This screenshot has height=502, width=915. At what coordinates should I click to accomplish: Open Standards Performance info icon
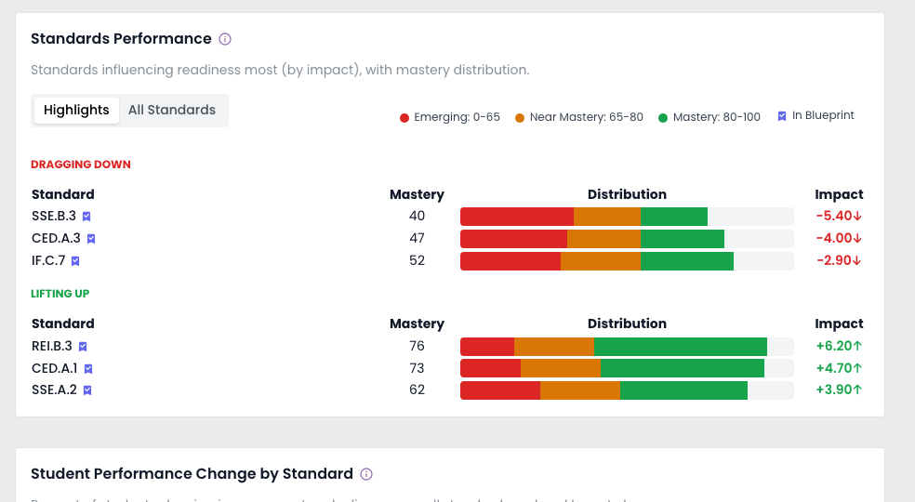225,39
